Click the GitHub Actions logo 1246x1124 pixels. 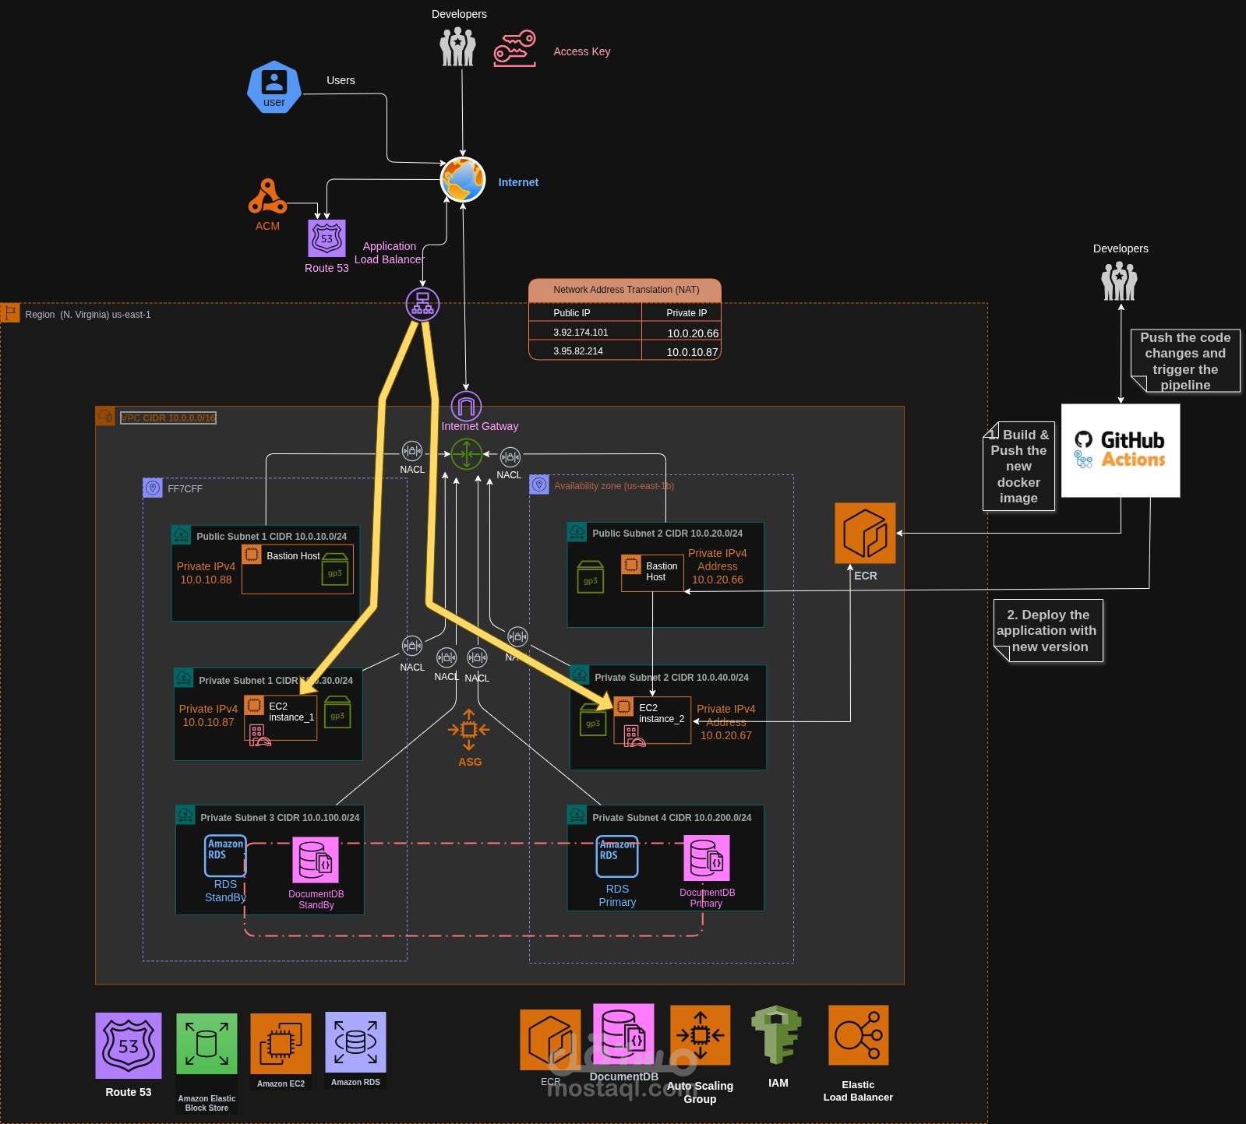(x=1121, y=450)
